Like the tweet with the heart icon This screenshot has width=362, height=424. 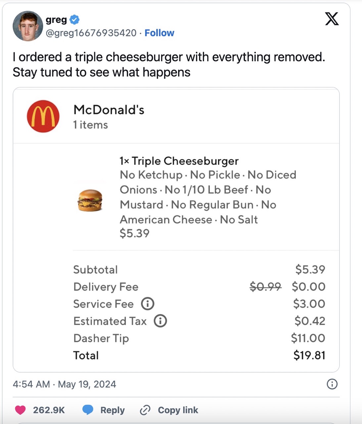click(x=21, y=410)
